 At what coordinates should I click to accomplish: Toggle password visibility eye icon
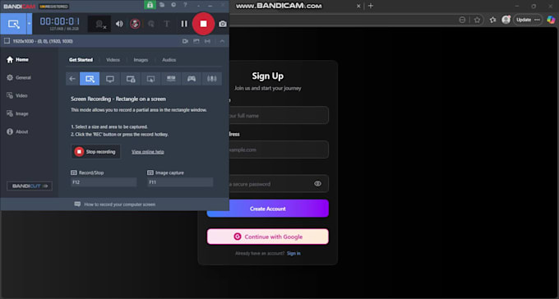click(317, 184)
